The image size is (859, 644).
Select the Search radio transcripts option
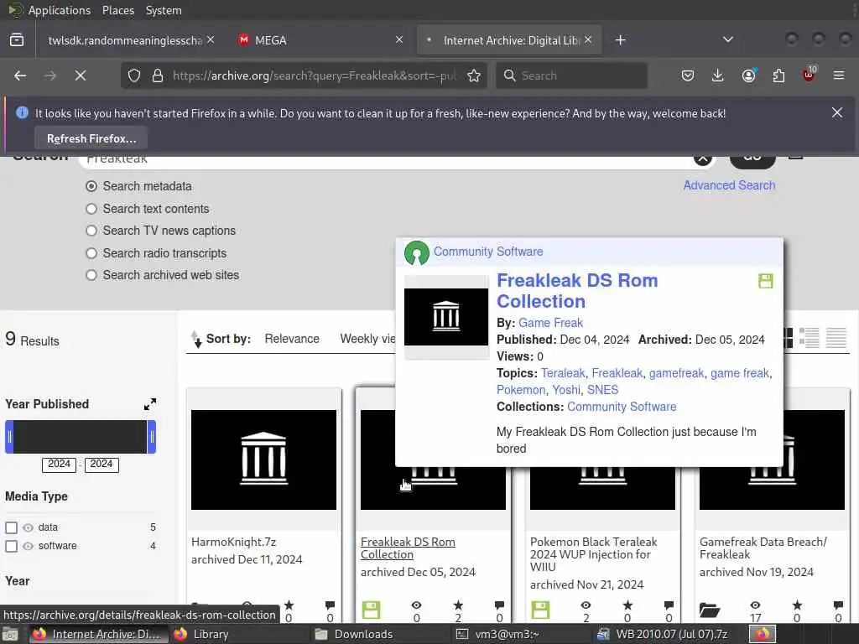click(91, 253)
